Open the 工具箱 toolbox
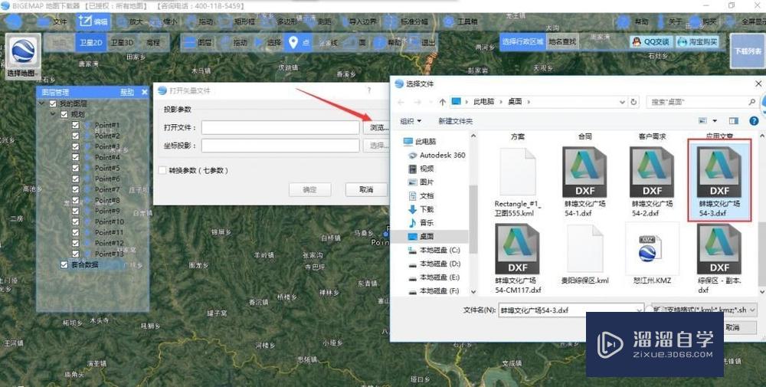The image size is (766, 387). (x=460, y=22)
